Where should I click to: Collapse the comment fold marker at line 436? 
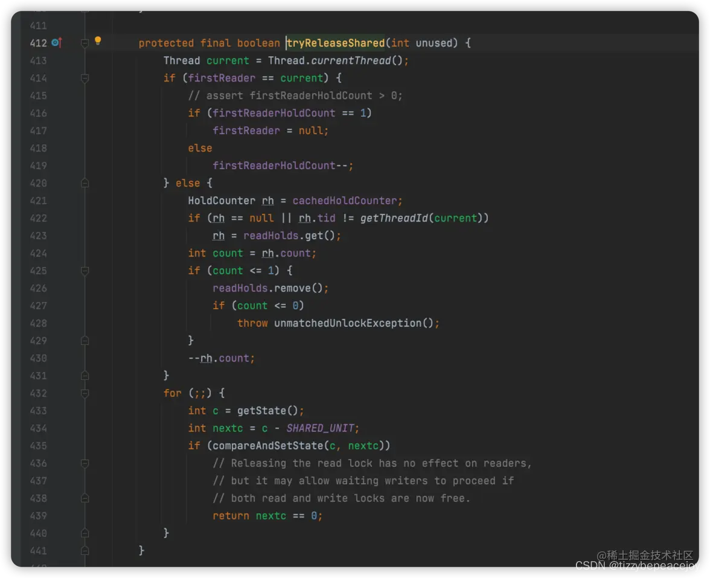(85, 463)
